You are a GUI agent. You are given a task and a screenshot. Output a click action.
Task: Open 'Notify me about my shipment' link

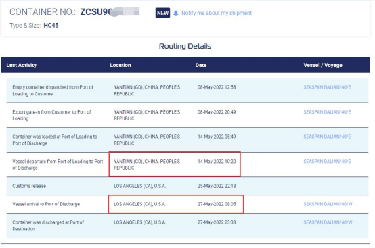point(217,13)
